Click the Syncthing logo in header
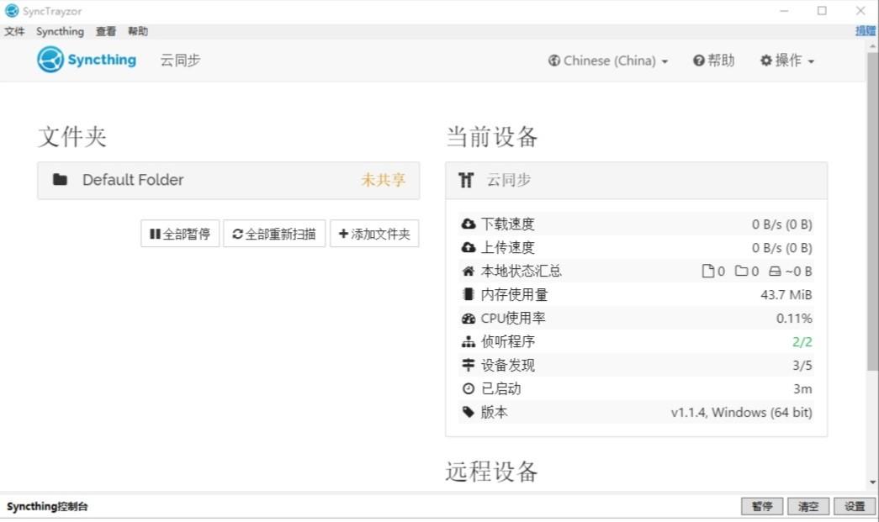Viewport: 879px width, 522px height. (x=87, y=60)
